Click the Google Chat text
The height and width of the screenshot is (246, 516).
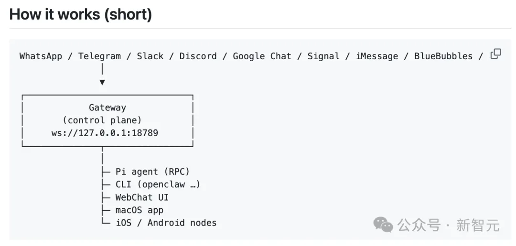pyautogui.click(x=262, y=56)
